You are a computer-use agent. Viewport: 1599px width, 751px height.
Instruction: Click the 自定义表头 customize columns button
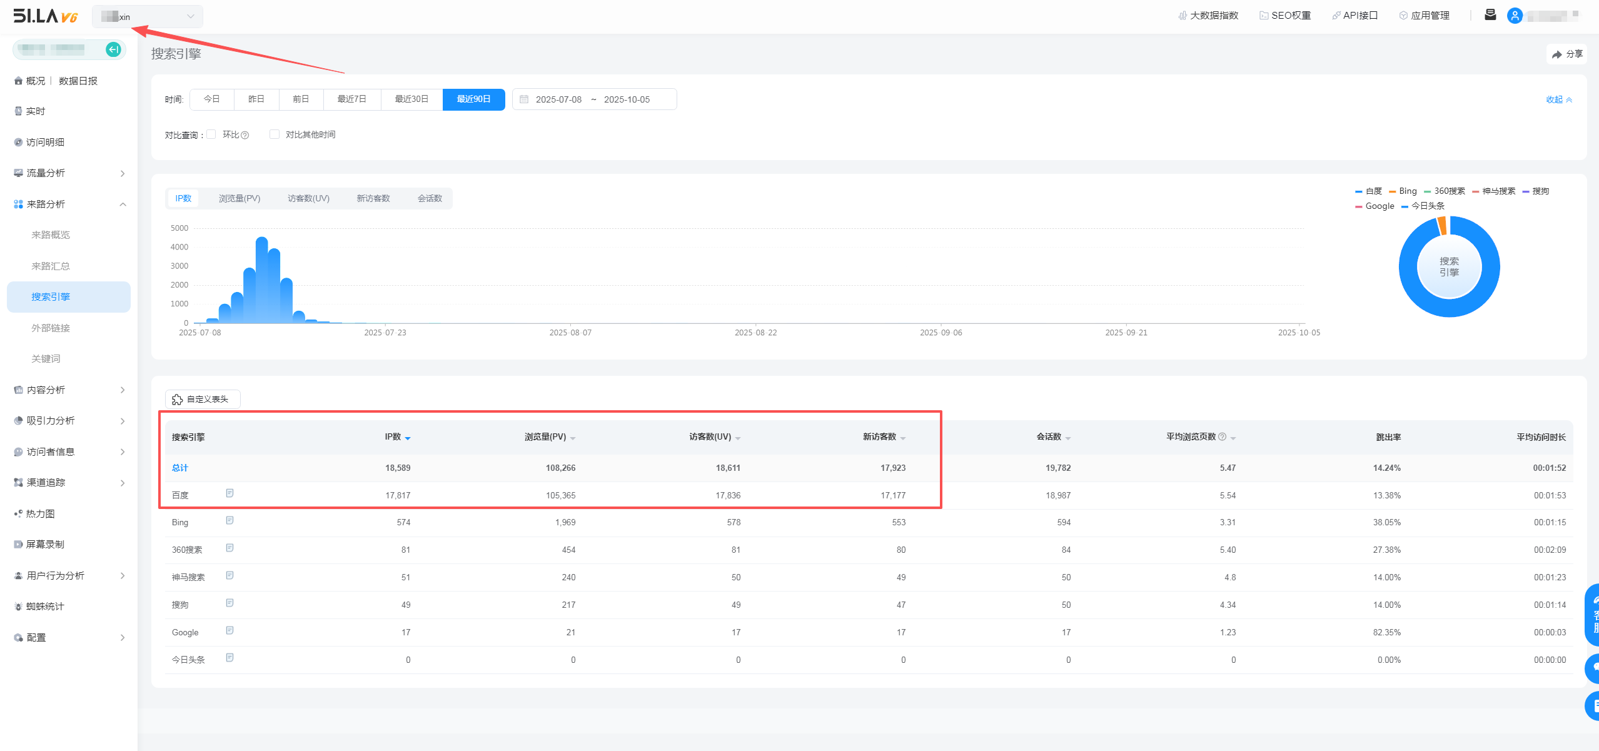[x=203, y=399]
